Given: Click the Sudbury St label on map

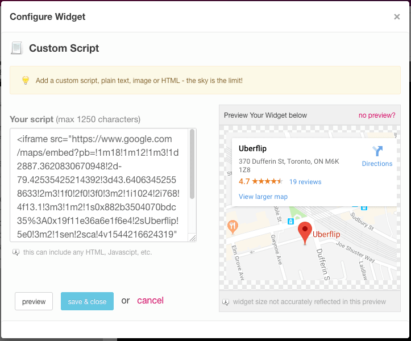Looking at the screenshot, I should pyautogui.click(x=362, y=221).
